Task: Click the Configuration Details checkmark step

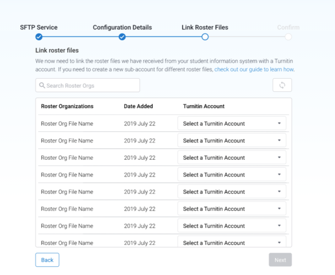Action: coord(122,37)
